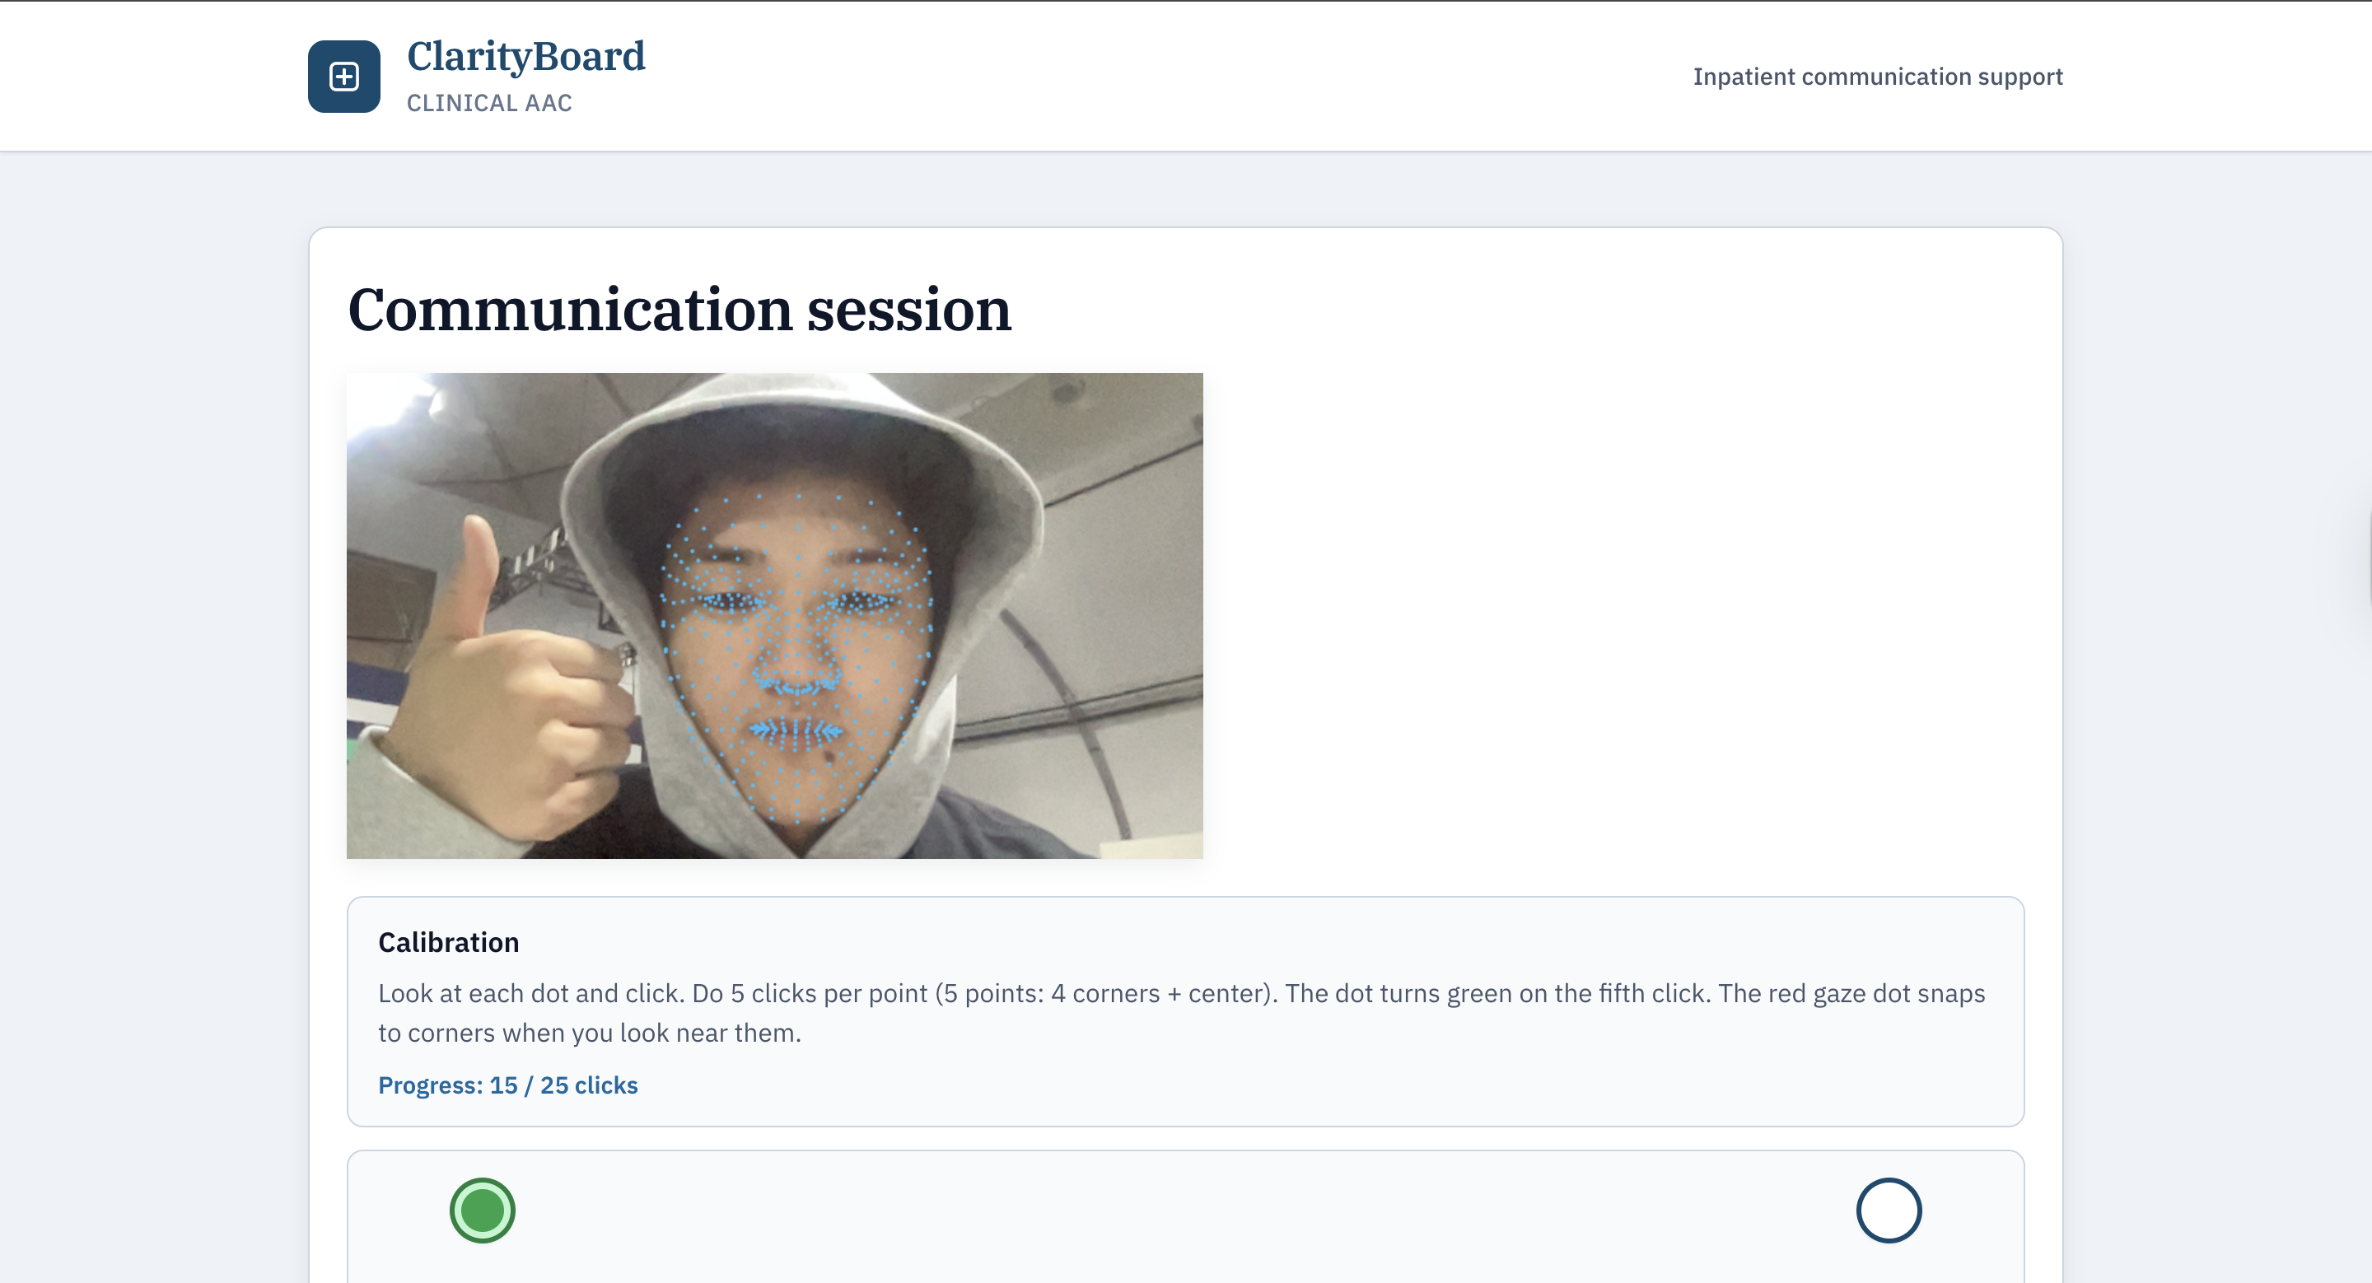The height and width of the screenshot is (1283, 2372).
Task: Click the left eye landmark cluster in the webcam feed
Action: [732, 602]
